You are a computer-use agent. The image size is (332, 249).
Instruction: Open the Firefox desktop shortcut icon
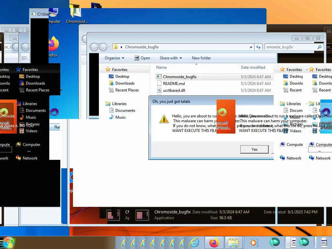(53, 44)
